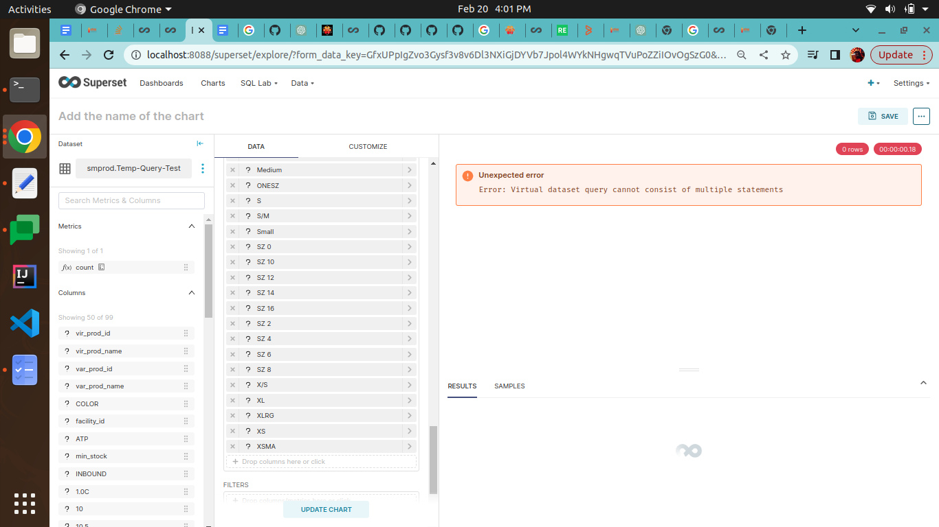Viewport: 939px width, 527px height.
Task: Collapse the Columns section header
Action: click(192, 292)
